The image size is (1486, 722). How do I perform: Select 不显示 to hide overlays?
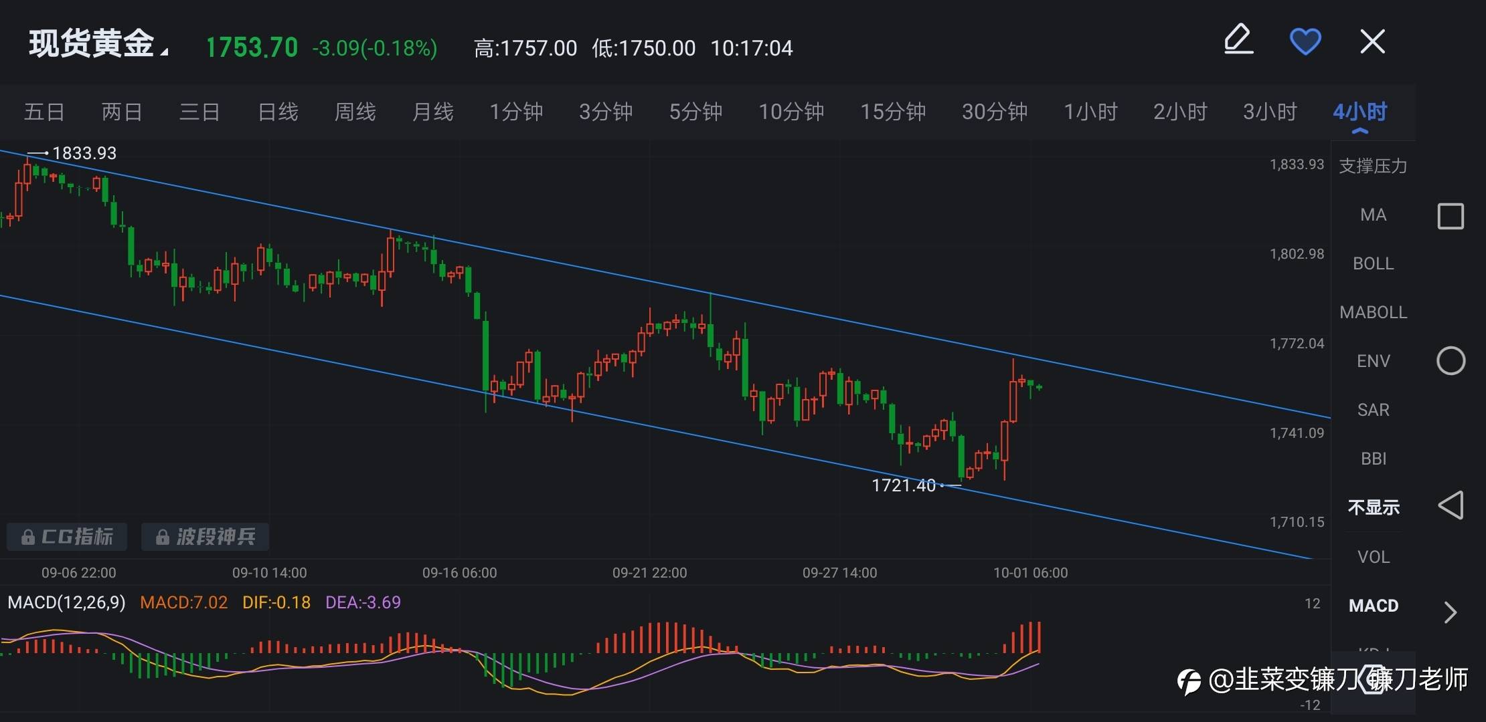[1373, 507]
